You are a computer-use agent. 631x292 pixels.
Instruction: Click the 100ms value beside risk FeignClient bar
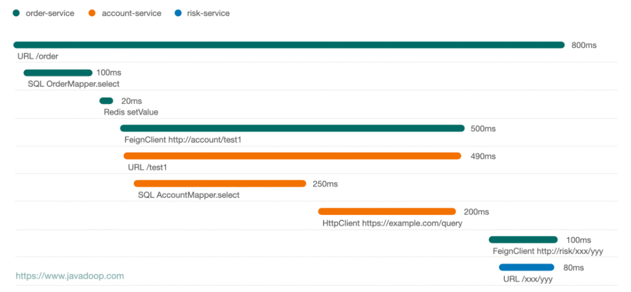point(579,240)
